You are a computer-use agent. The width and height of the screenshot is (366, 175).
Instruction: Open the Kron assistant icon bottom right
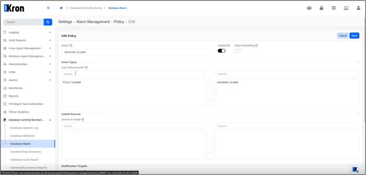355,169
